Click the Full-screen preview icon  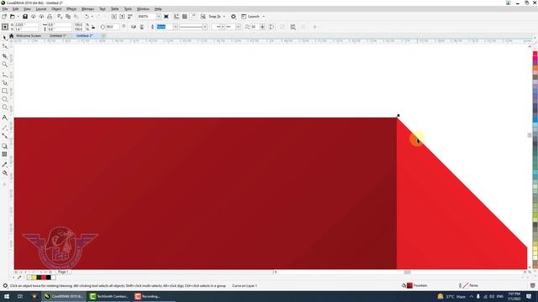pyautogui.click(x=166, y=17)
